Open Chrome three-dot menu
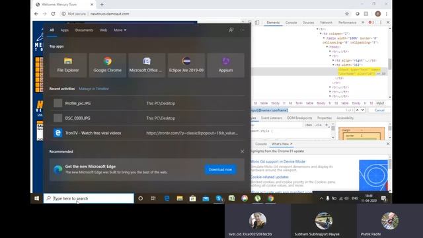Screen dimensions: 423x238 point(387,14)
